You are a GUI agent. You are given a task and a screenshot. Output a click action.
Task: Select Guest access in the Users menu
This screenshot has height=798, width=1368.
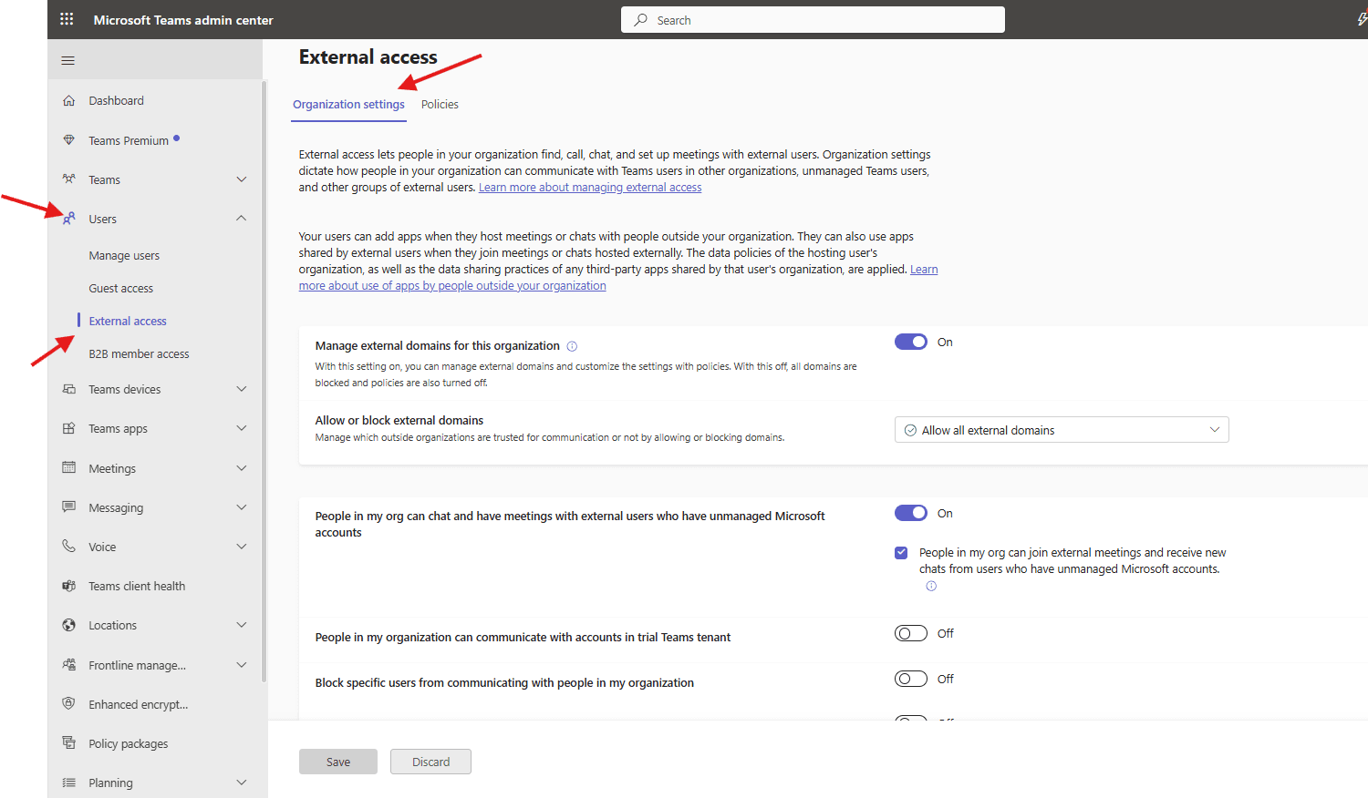120,288
